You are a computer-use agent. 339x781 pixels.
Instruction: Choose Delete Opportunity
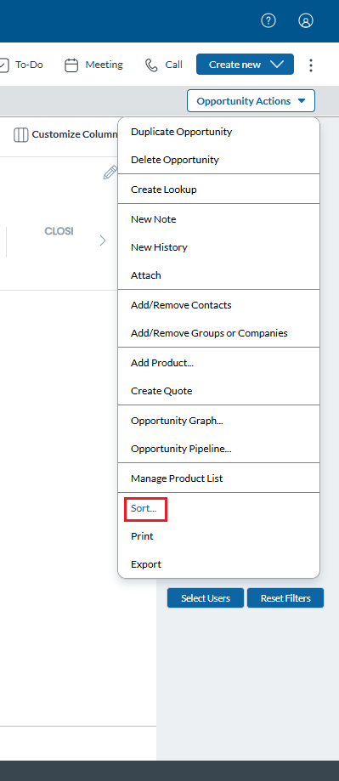[218, 160]
